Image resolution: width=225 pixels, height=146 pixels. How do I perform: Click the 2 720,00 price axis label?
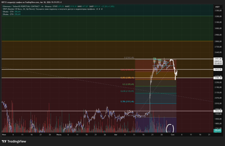click(218, 47)
